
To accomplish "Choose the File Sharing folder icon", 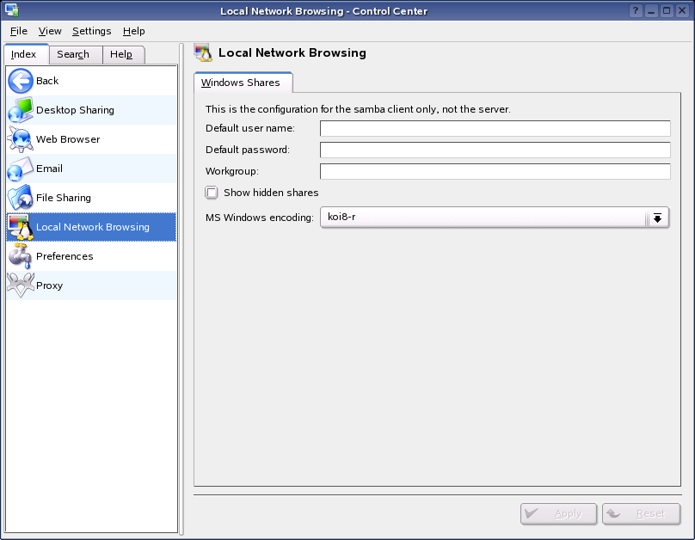I will 21,198.
